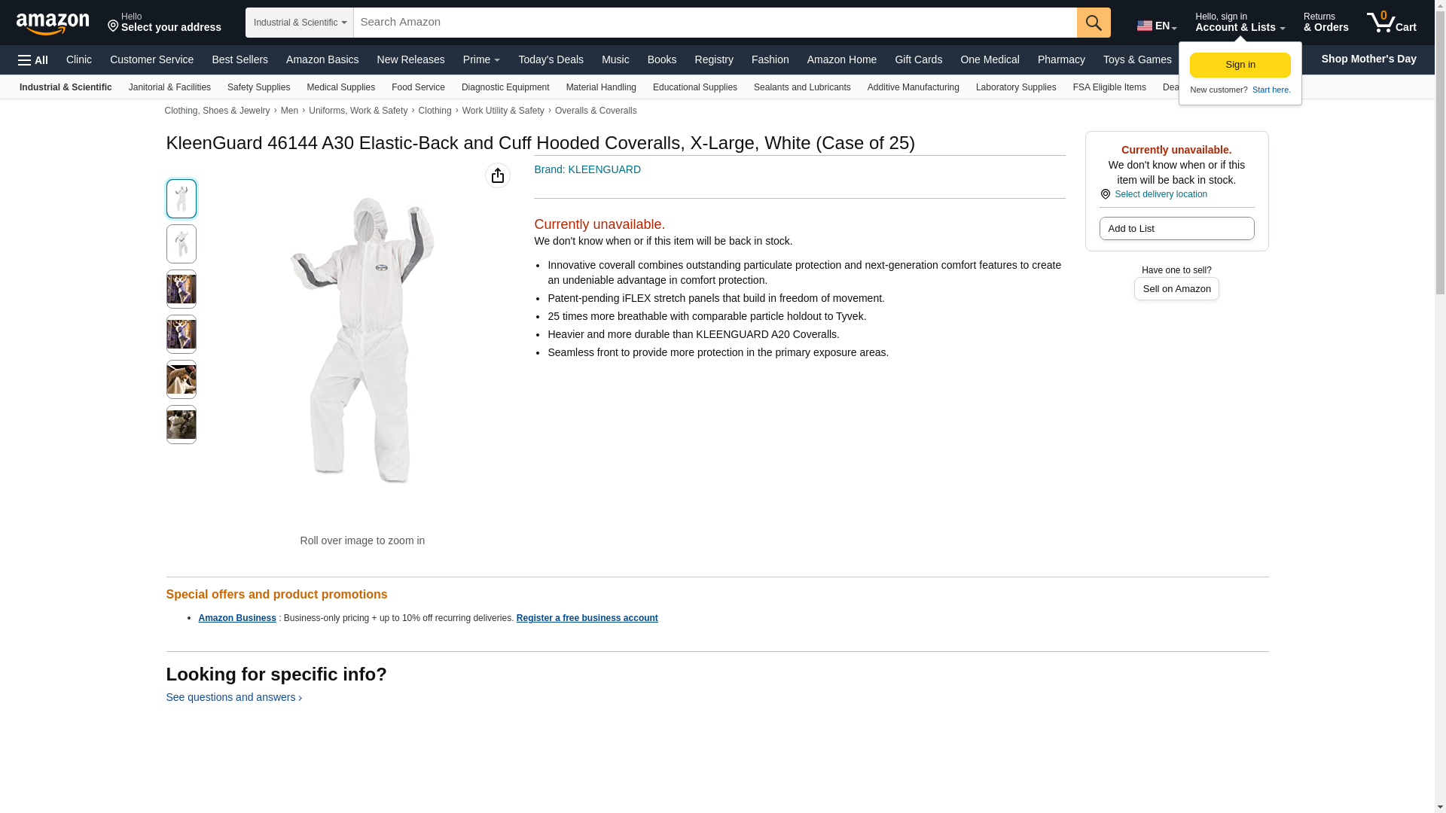1446x813 pixels.
Task: Open the Prime dropdown menu
Action: click(x=481, y=59)
